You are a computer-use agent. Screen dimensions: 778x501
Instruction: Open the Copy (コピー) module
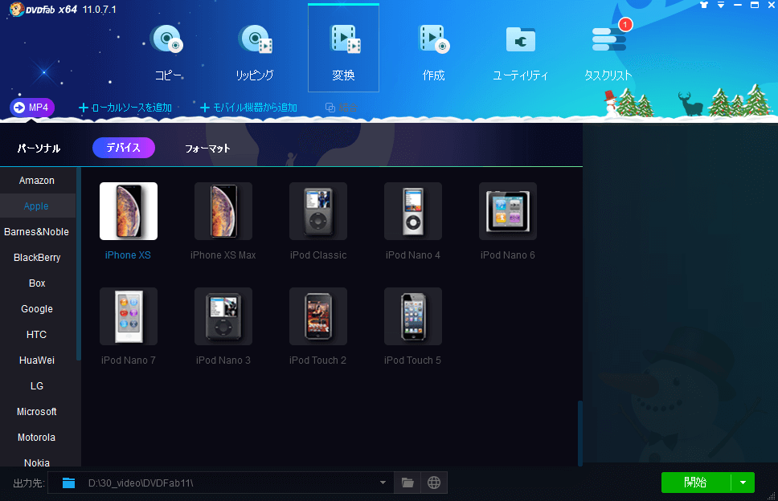(168, 52)
